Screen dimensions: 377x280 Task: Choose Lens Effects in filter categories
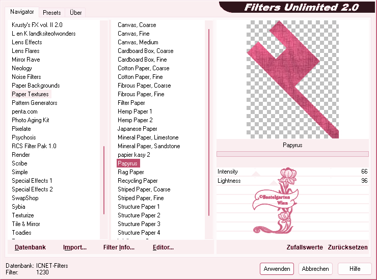click(x=27, y=42)
